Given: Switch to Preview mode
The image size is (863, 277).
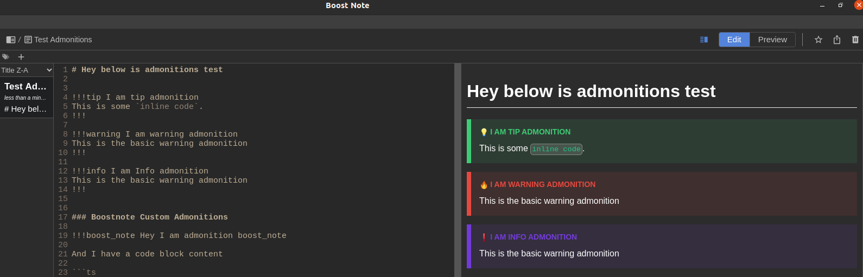Looking at the screenshot, I should [772, 40].
